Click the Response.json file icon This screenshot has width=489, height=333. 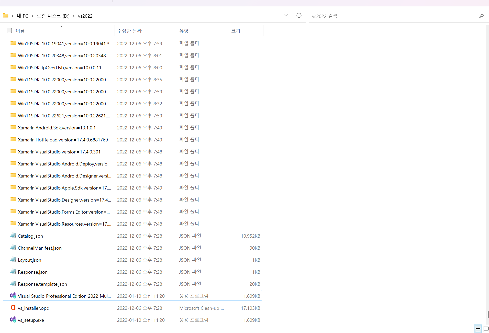coord(13,271)
